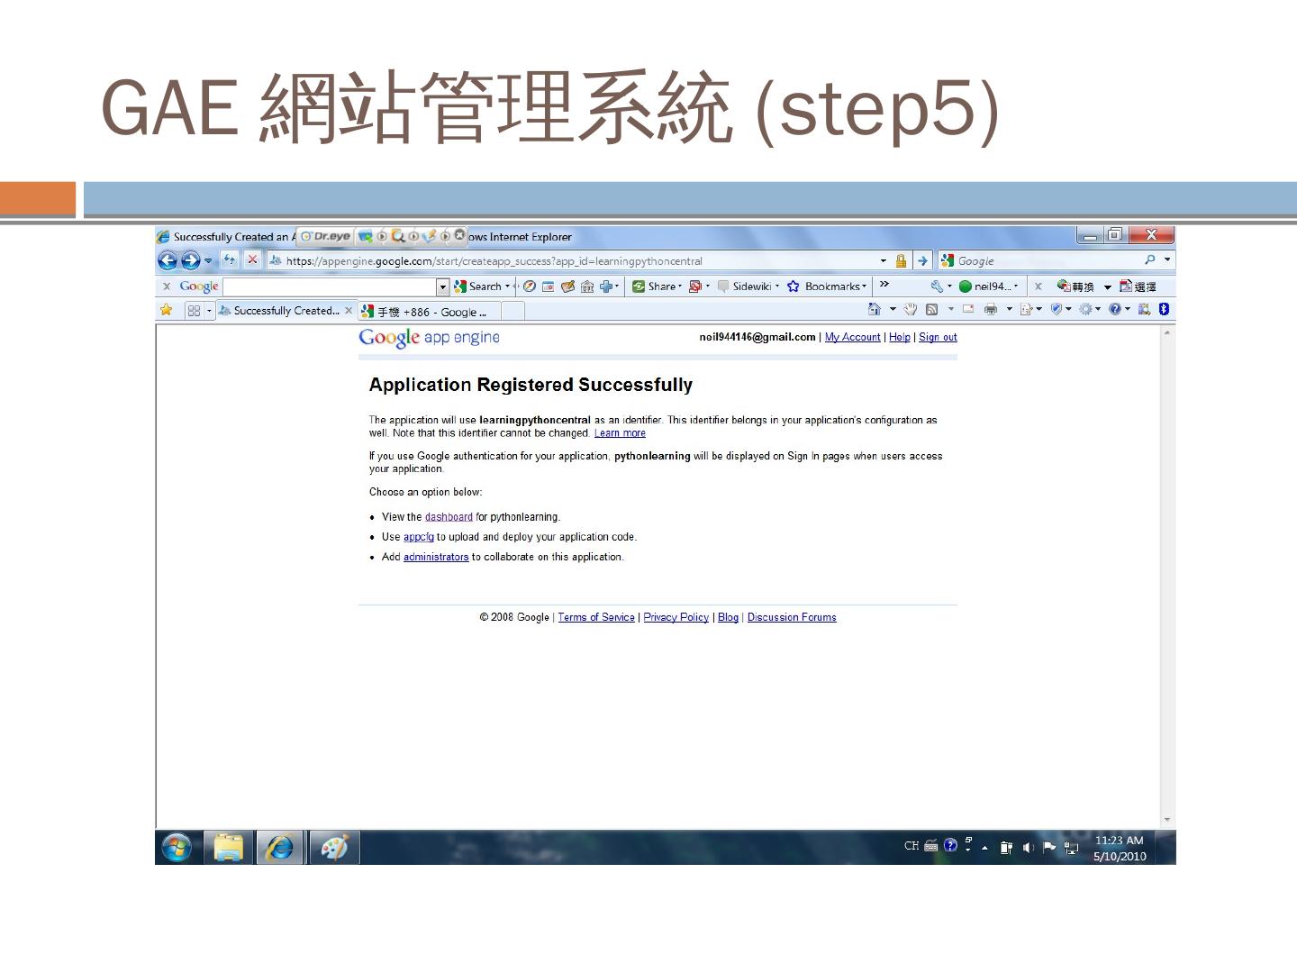The height and width of the screenshot is (973, 1297).
Task: Open the Safety shield icon
Action: [x=1057, y=309]
